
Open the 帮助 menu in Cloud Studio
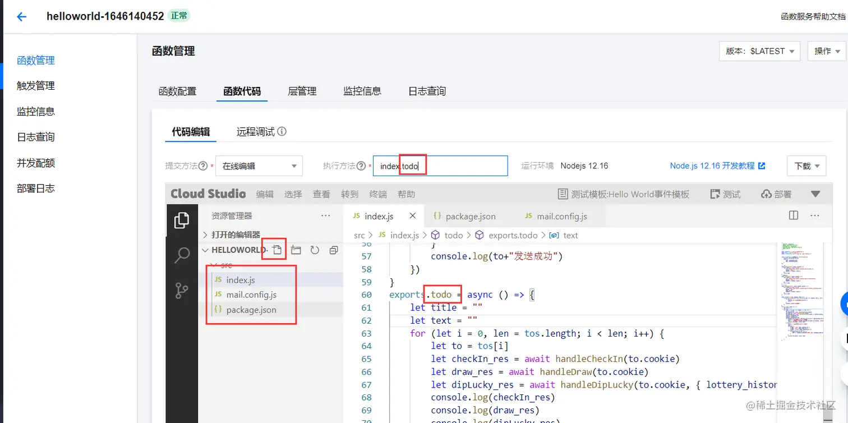coord(406,194)
